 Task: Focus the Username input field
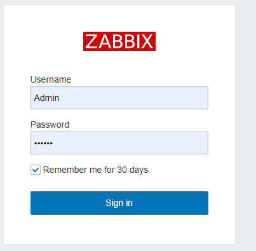[119, 98]
